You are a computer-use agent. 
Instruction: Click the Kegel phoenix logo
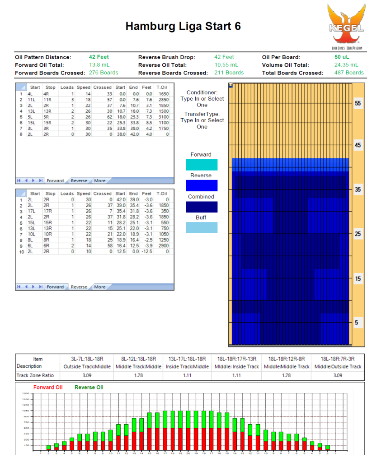[x=346, y=26]
